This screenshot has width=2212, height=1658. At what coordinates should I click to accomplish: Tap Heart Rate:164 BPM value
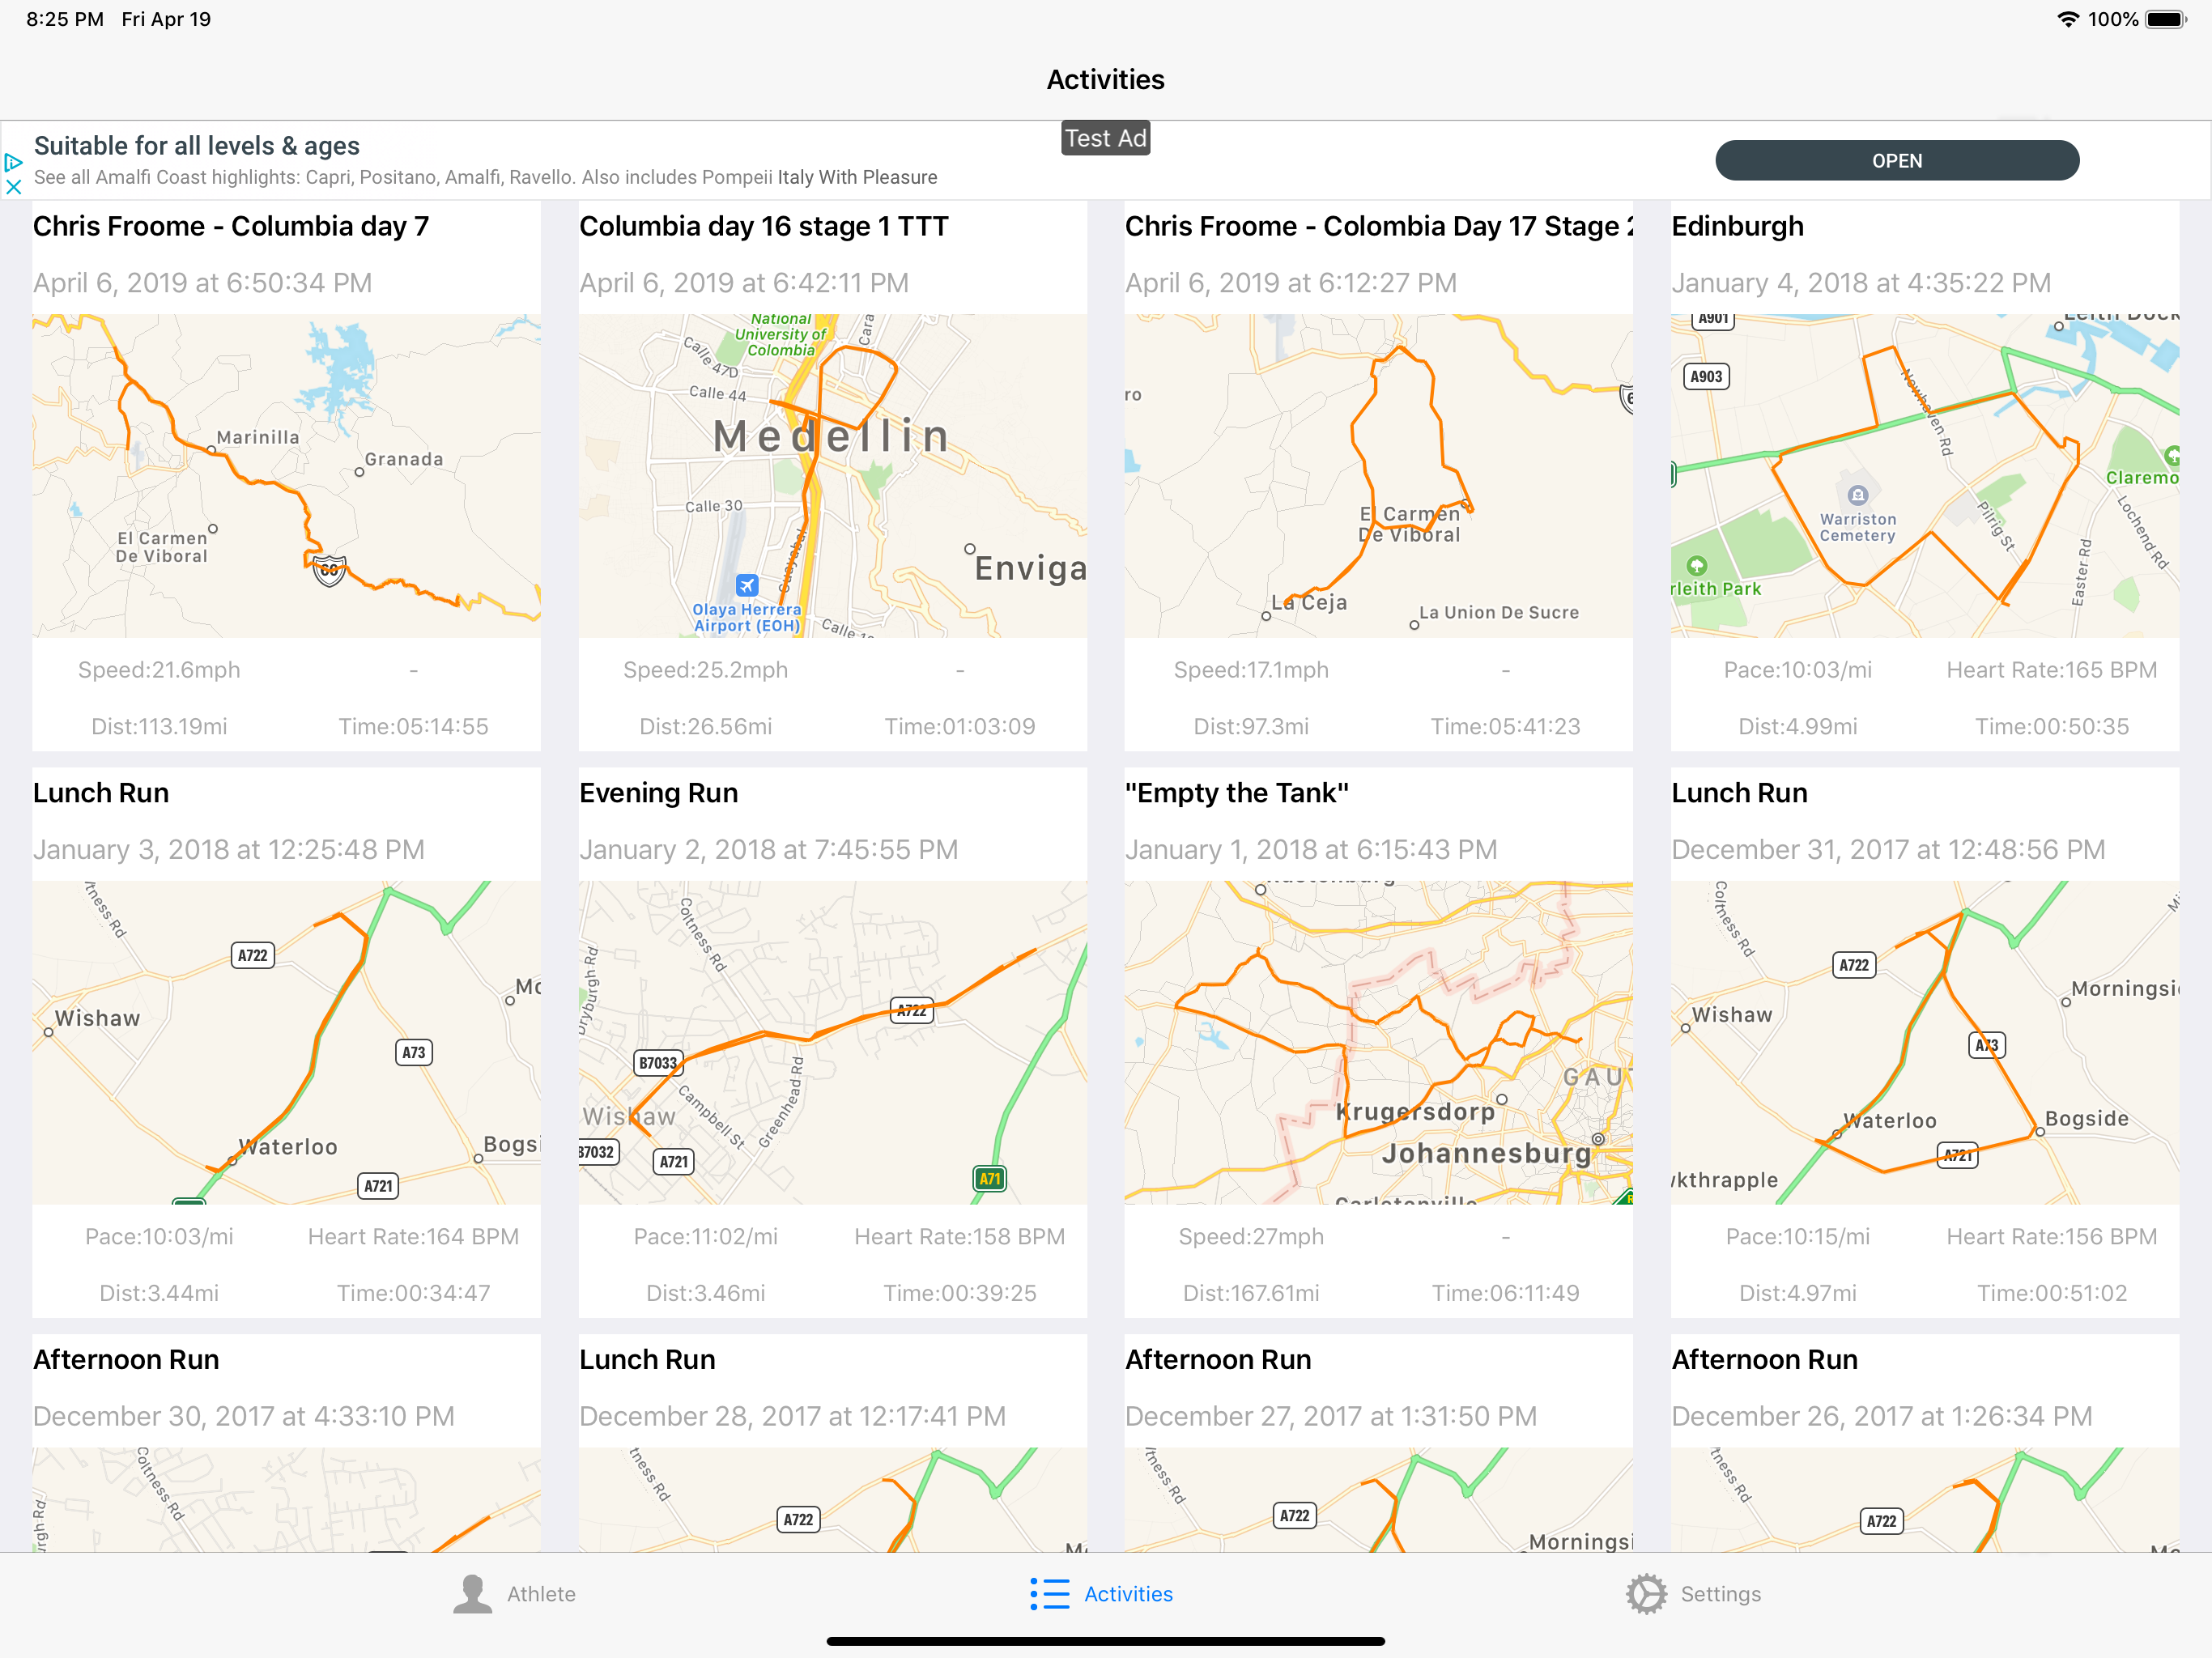413,1237
